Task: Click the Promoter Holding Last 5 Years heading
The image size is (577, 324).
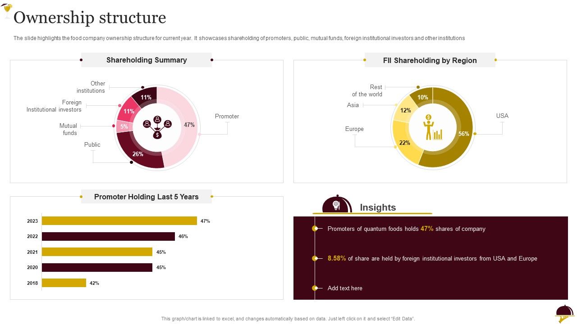Action: (147, 197)
